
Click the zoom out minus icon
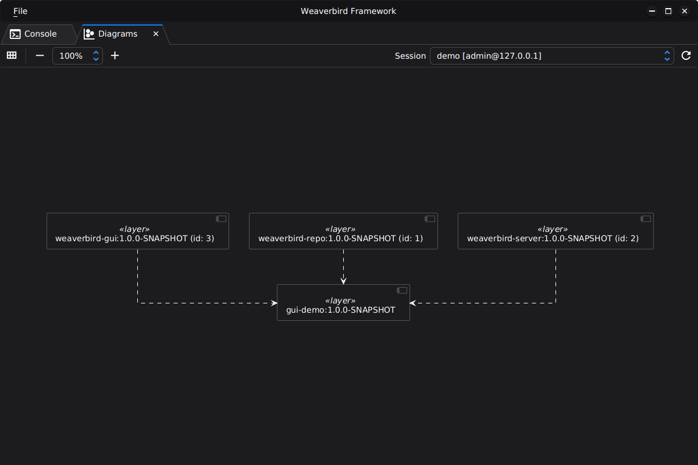coord(40,55)
